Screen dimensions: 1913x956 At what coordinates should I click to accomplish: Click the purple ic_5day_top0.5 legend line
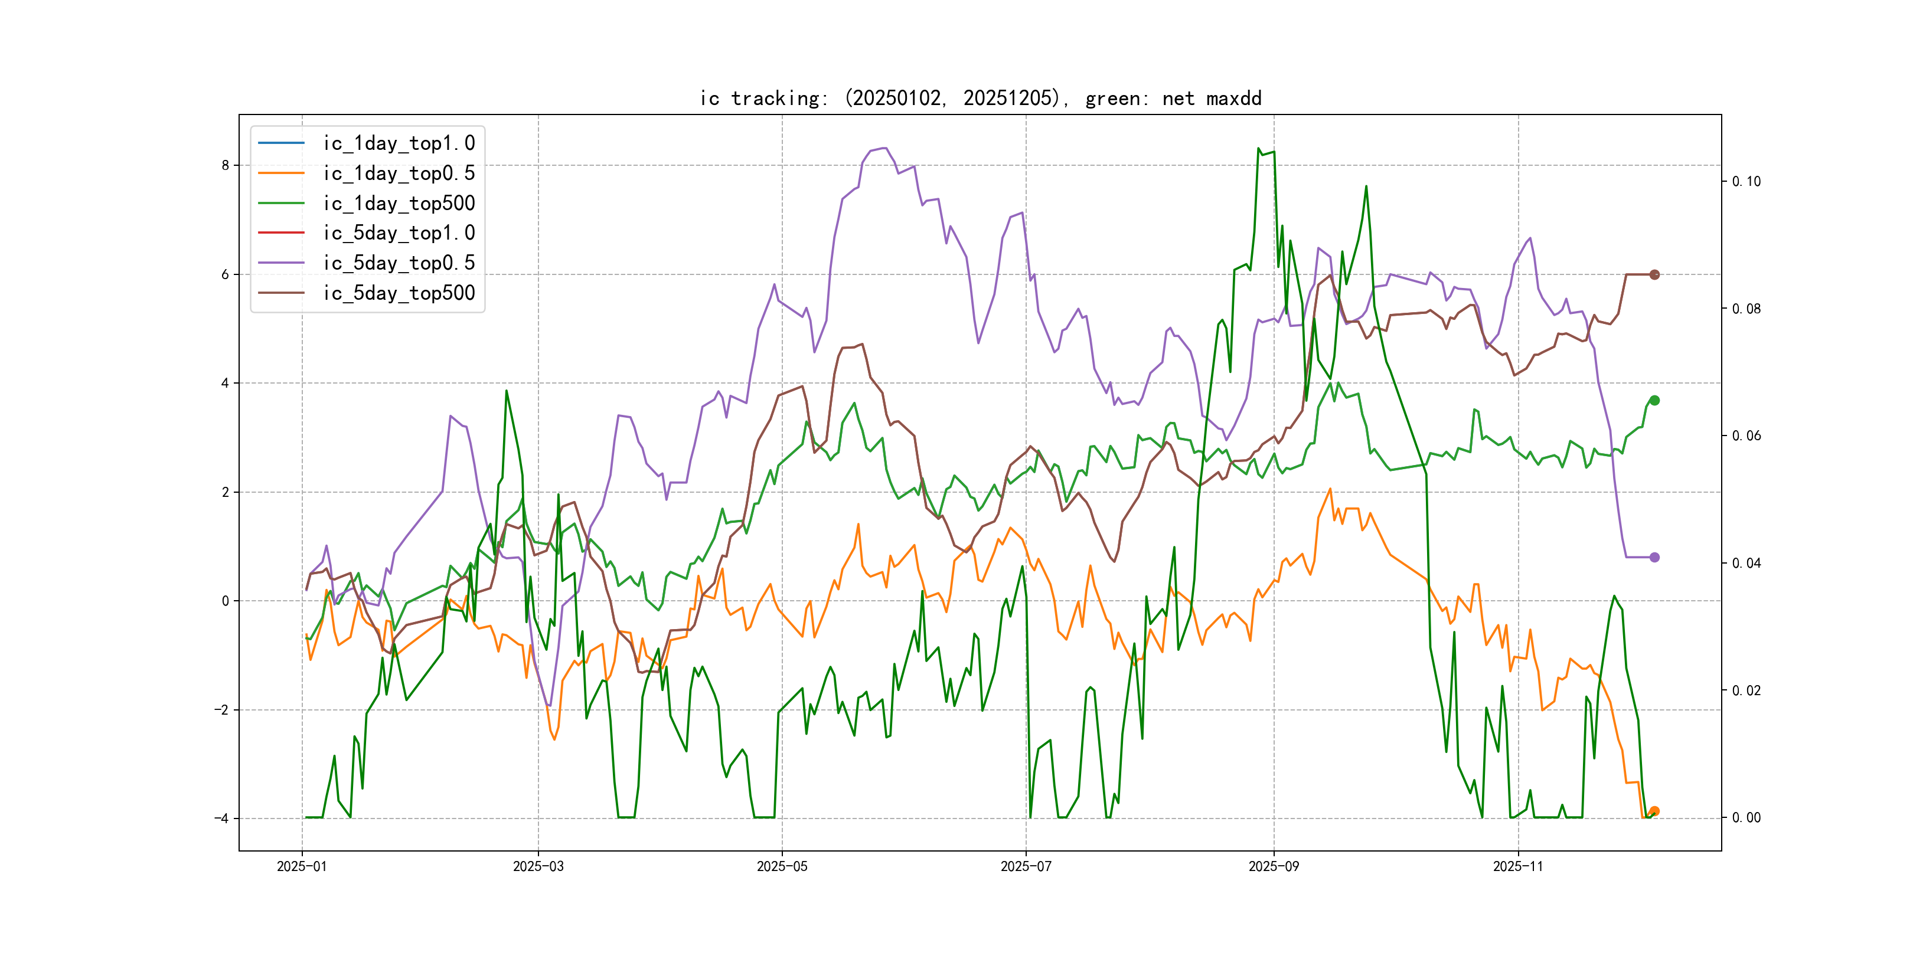pos(280,263)
